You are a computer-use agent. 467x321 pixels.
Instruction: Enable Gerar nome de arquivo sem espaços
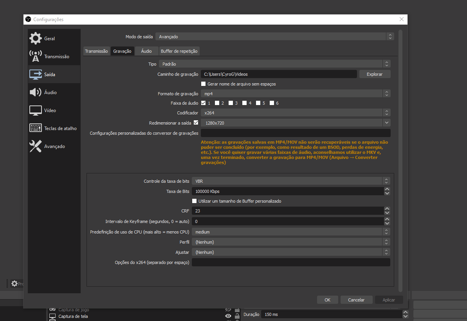coord(204,84)
